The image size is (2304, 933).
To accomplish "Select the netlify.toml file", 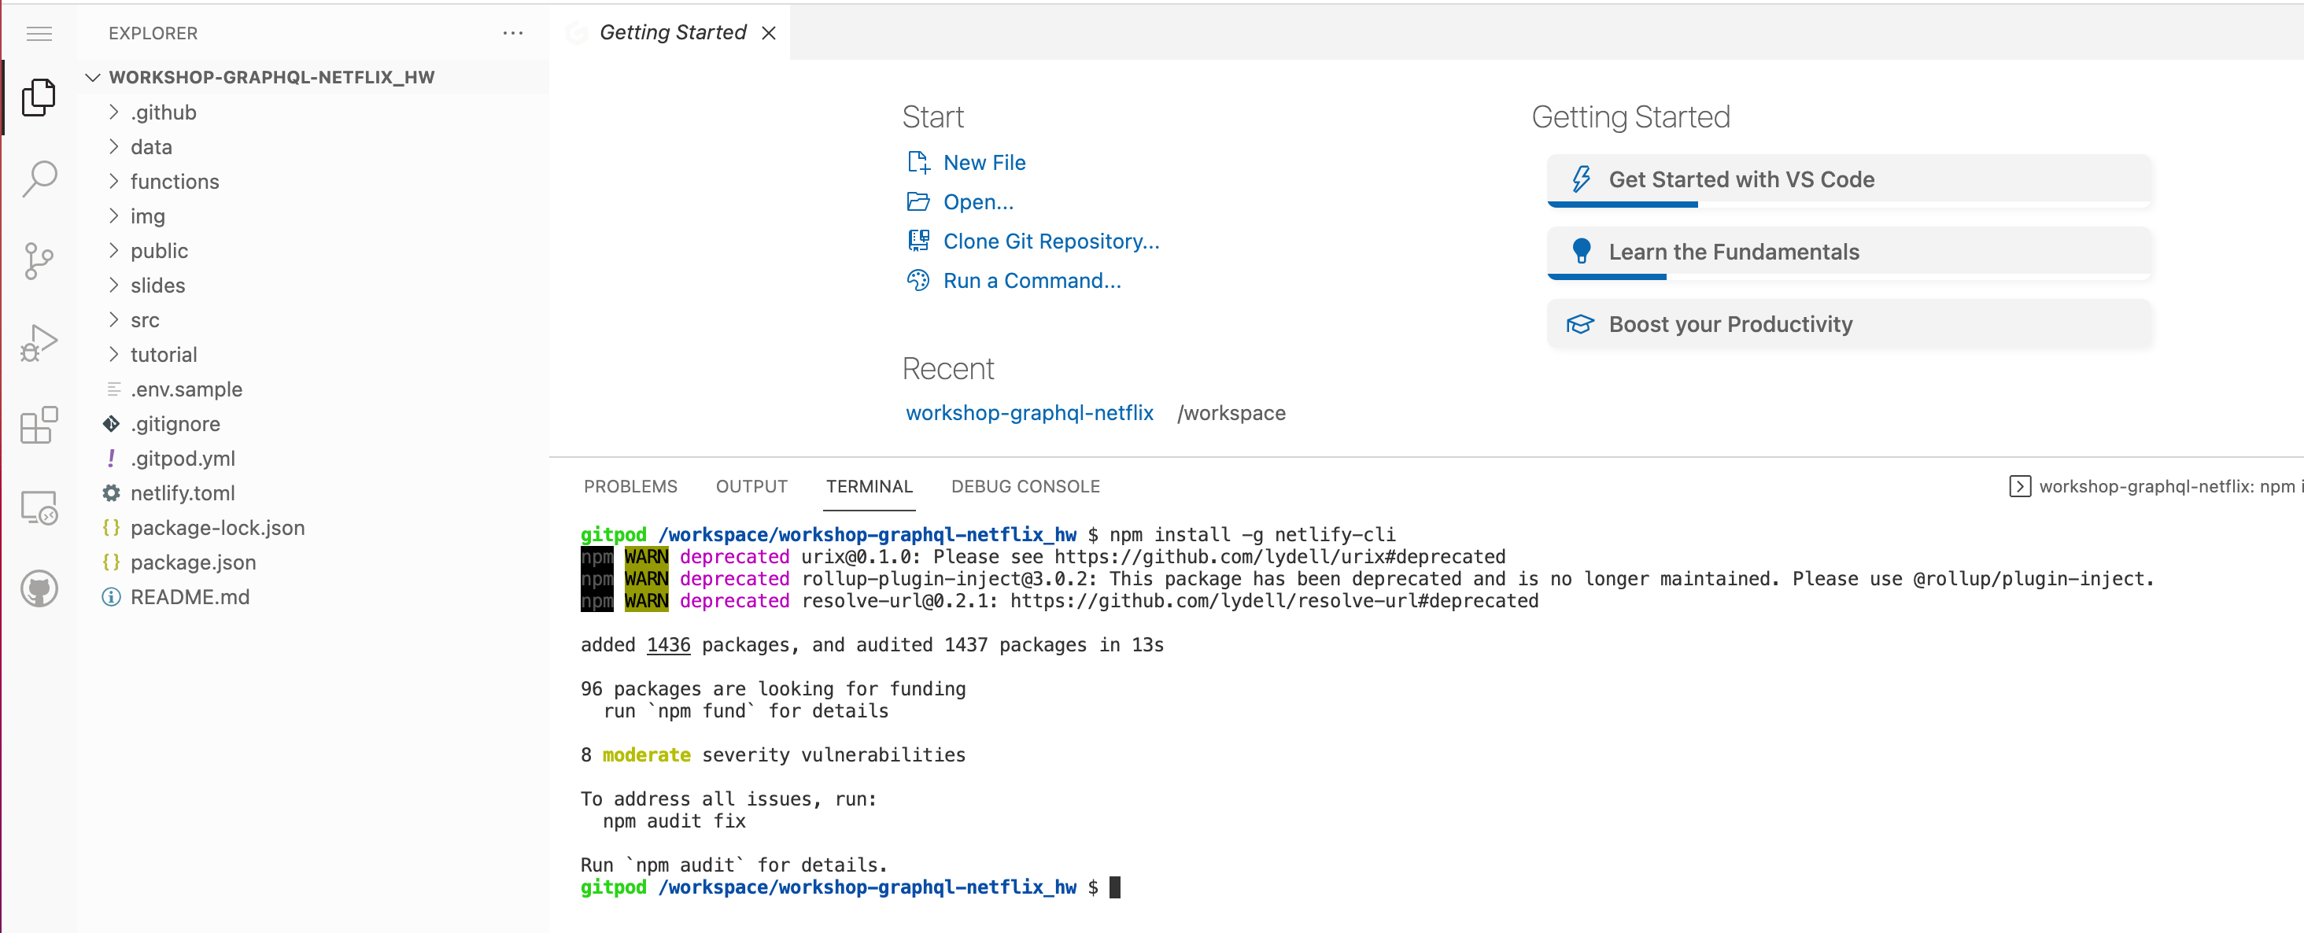I will coord(183,492).
